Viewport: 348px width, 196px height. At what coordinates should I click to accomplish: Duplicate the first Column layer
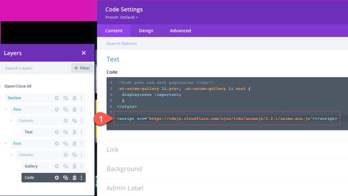tap(66, 121)
